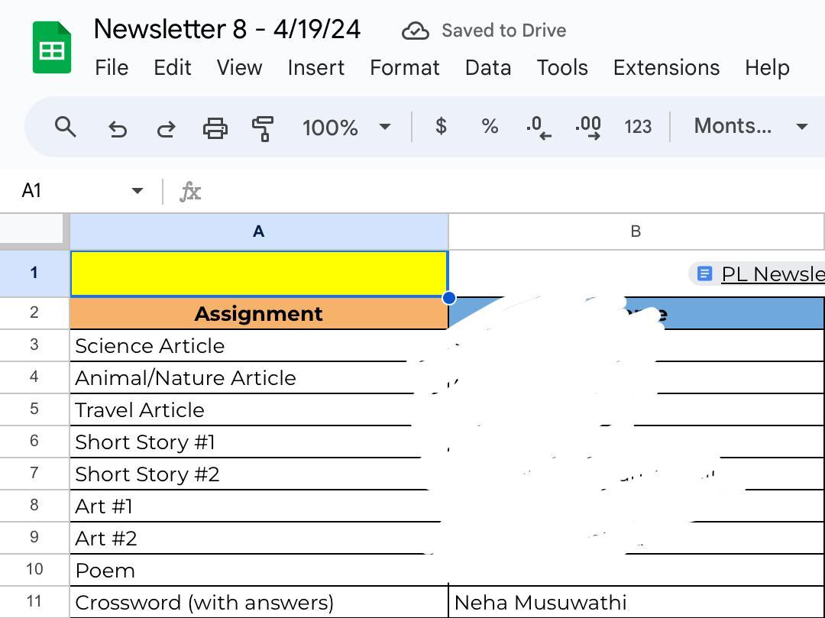Open the Format menu

click(405, 68)
